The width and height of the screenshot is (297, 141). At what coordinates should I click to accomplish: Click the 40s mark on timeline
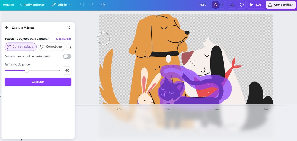pos(217,109)
